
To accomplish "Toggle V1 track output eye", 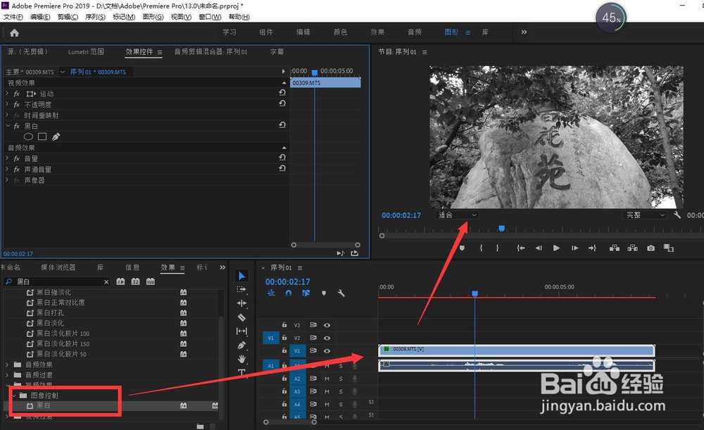I will click(x=327, y=350).
